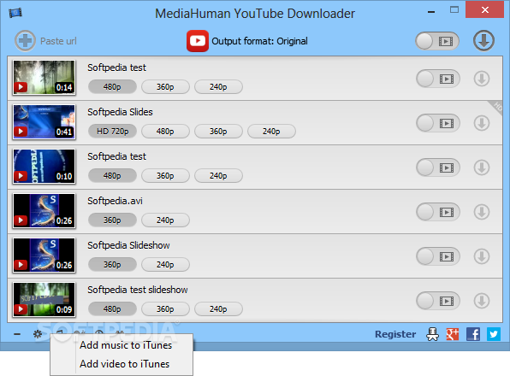Download the Softpedia.avi video

point(482,212)
